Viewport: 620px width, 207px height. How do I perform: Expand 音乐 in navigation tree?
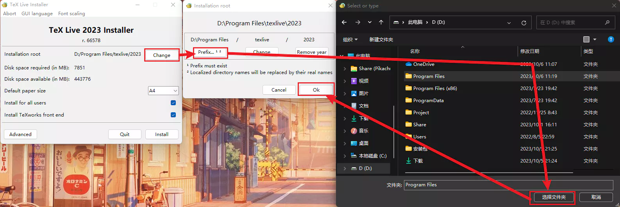point(345,131)
